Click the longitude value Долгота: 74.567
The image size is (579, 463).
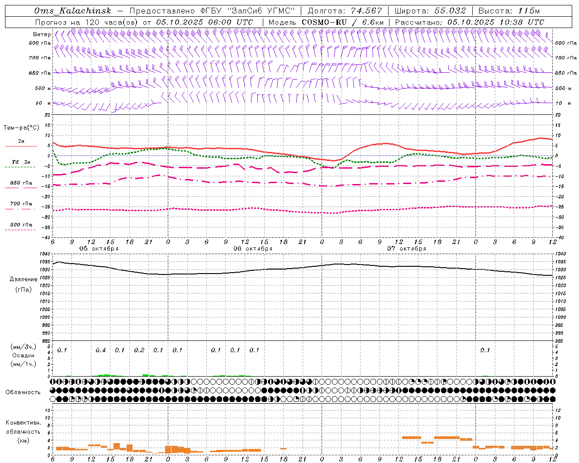pyautogui.click(x=345, y=11)
